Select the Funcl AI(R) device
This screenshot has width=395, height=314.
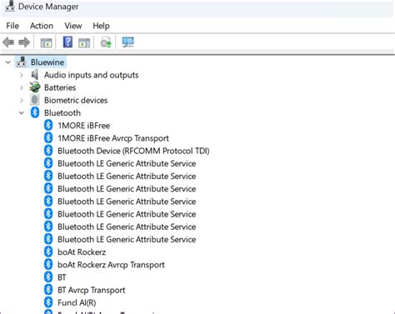77,302
